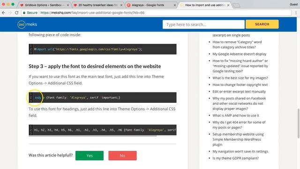Switch to Alegreya Google Fonts tab
Image resolution: width=300 pixels, height=169 pixels.
(151, 5)
